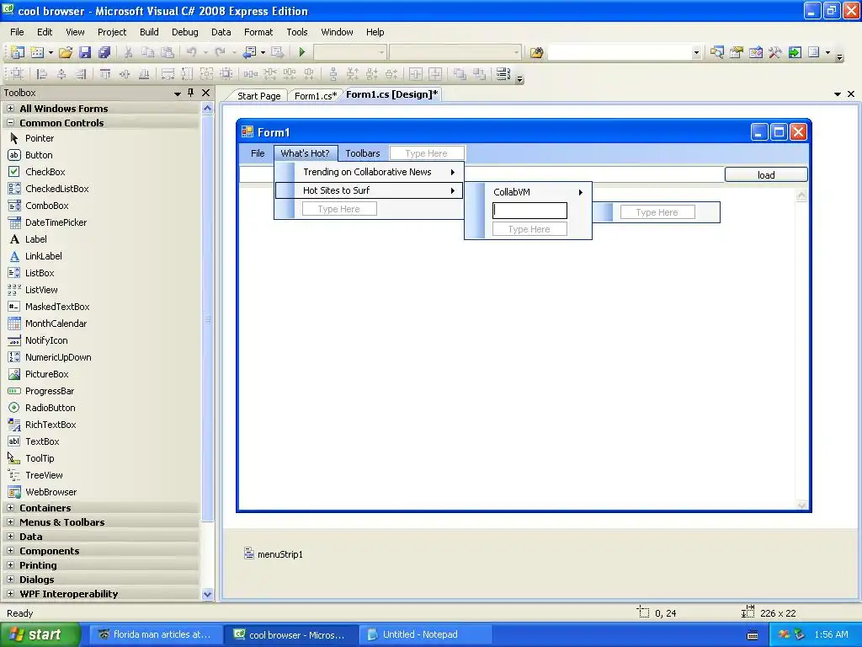Click Type Here under Hot Sites to Surf
Image resolution: width=862 pixels, height=647 pixels.
[x=338, y=209]
